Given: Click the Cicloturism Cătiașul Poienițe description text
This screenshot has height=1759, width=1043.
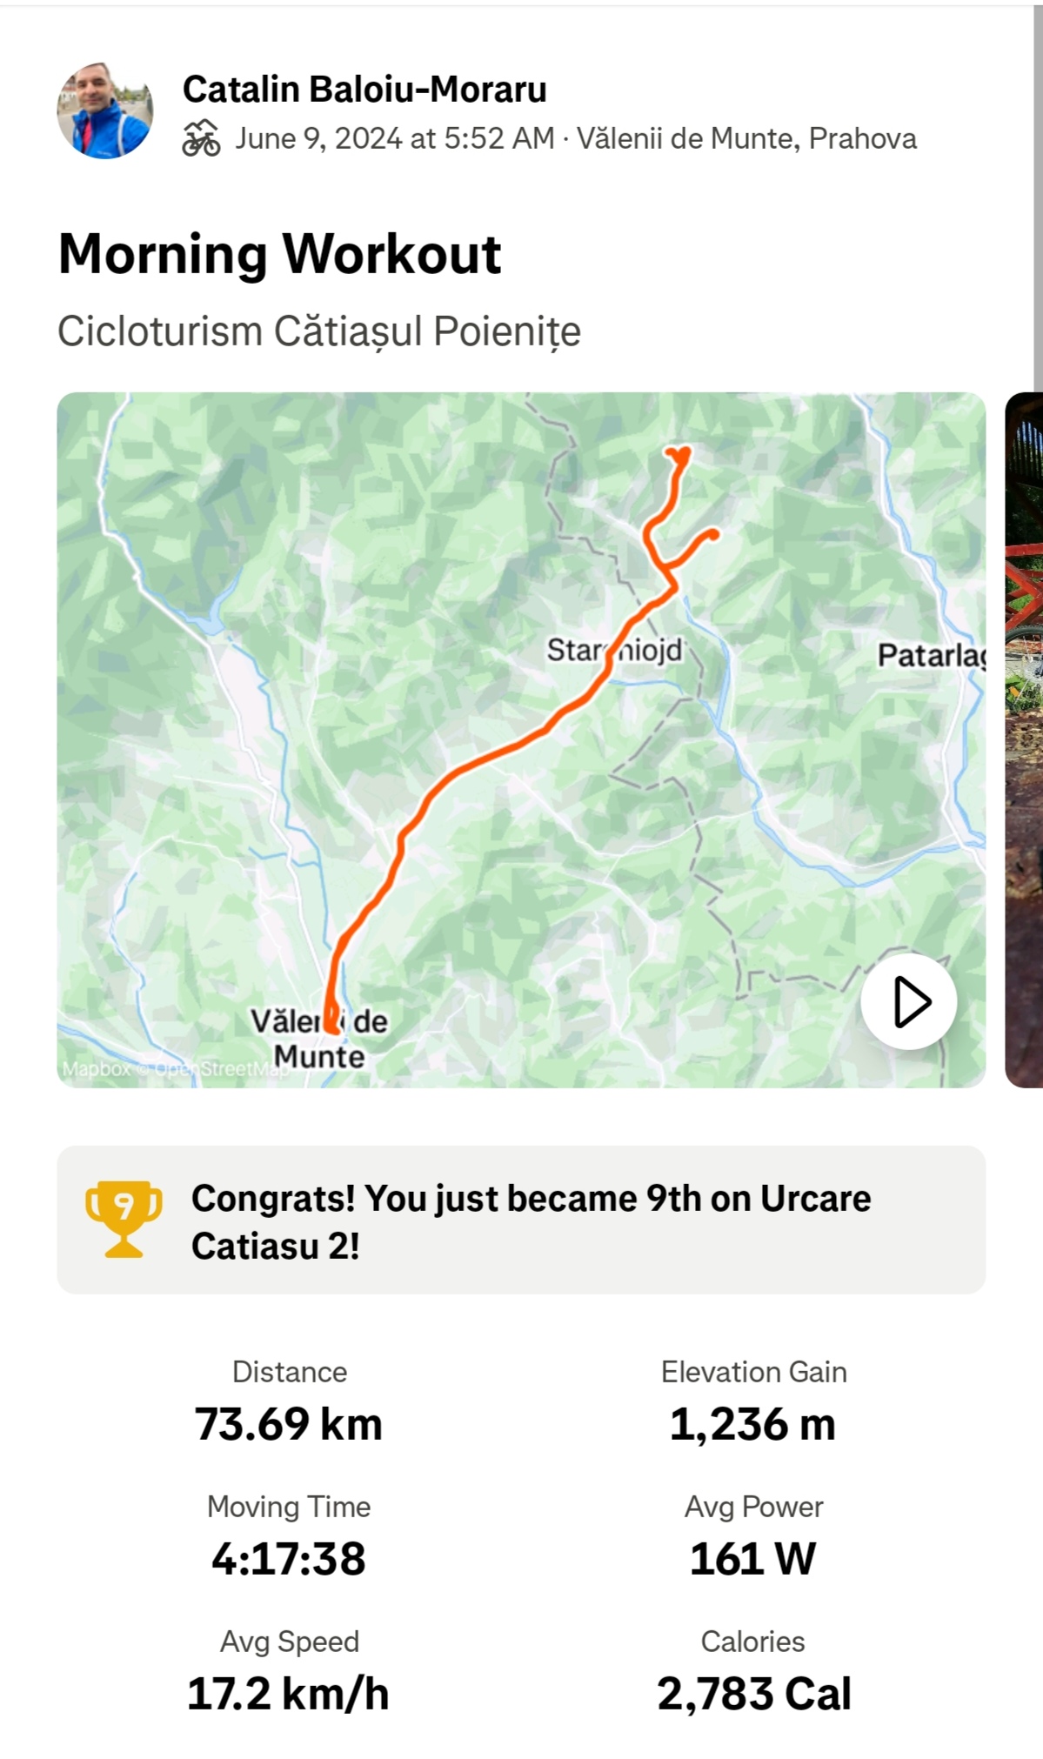Looking at the screenshot, I should point(319,331).
